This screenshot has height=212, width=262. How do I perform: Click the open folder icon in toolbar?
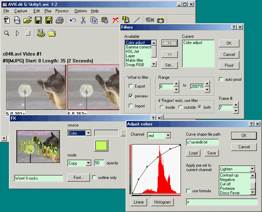27,20
